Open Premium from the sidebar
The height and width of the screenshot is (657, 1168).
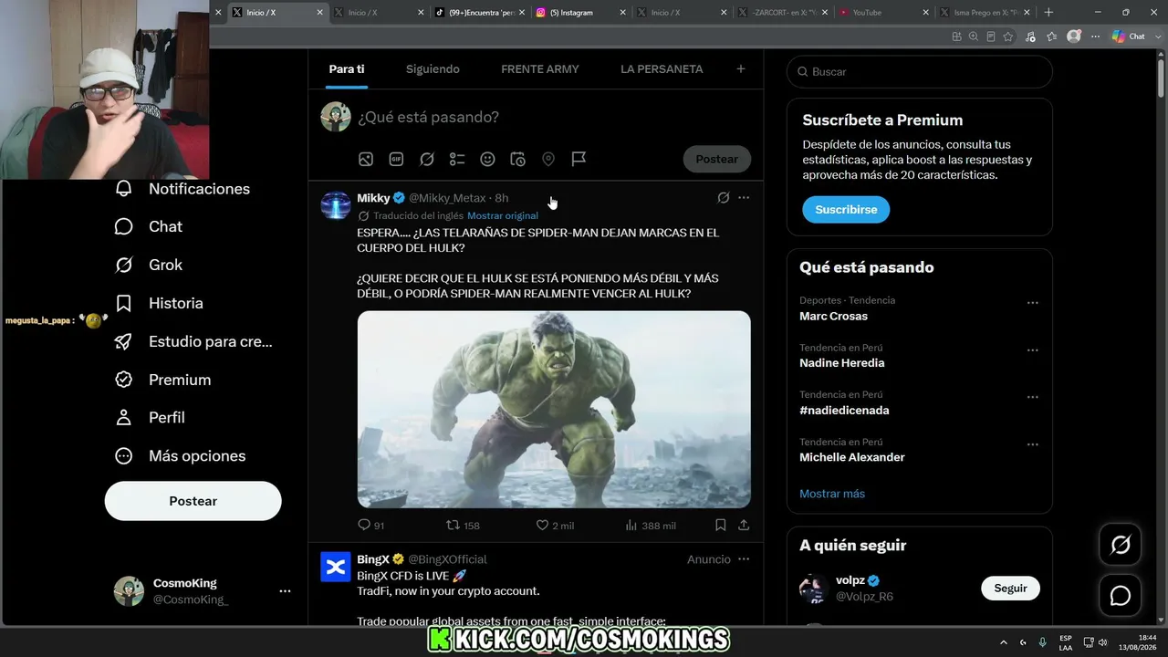(x=162, y=380)
